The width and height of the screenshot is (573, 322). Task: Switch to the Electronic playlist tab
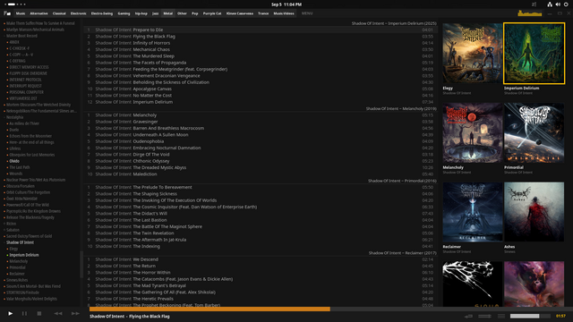(78, 13)
